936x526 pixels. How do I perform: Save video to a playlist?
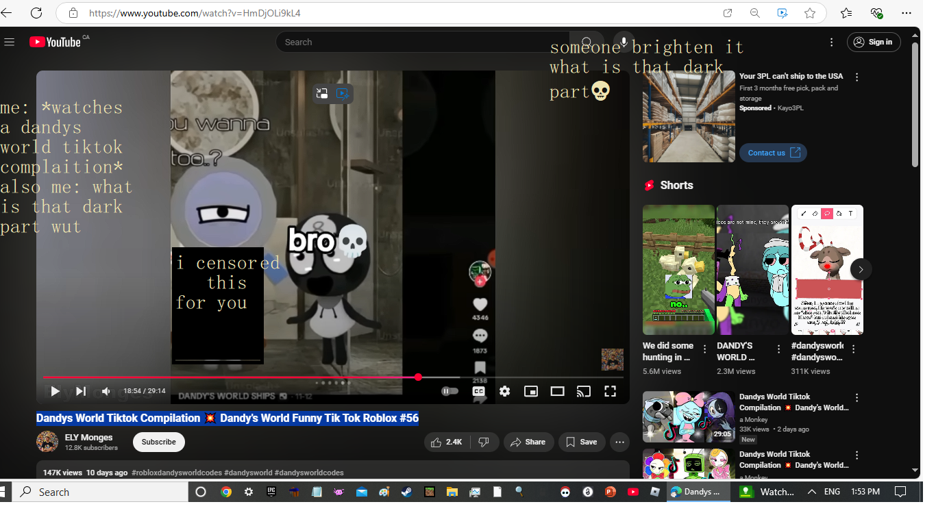582,442
